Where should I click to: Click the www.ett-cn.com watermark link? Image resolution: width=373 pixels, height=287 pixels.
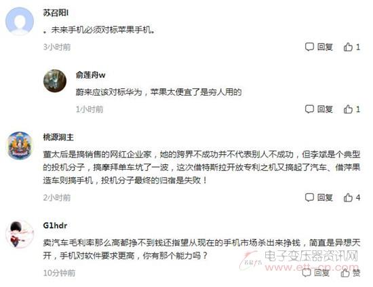tap(312, 267)
